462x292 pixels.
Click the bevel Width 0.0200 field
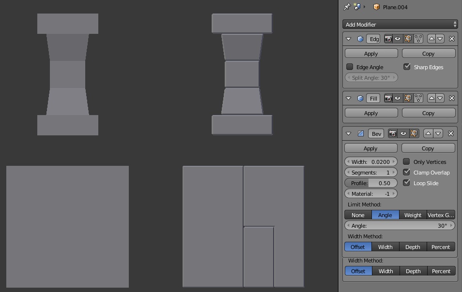point(371,162)
